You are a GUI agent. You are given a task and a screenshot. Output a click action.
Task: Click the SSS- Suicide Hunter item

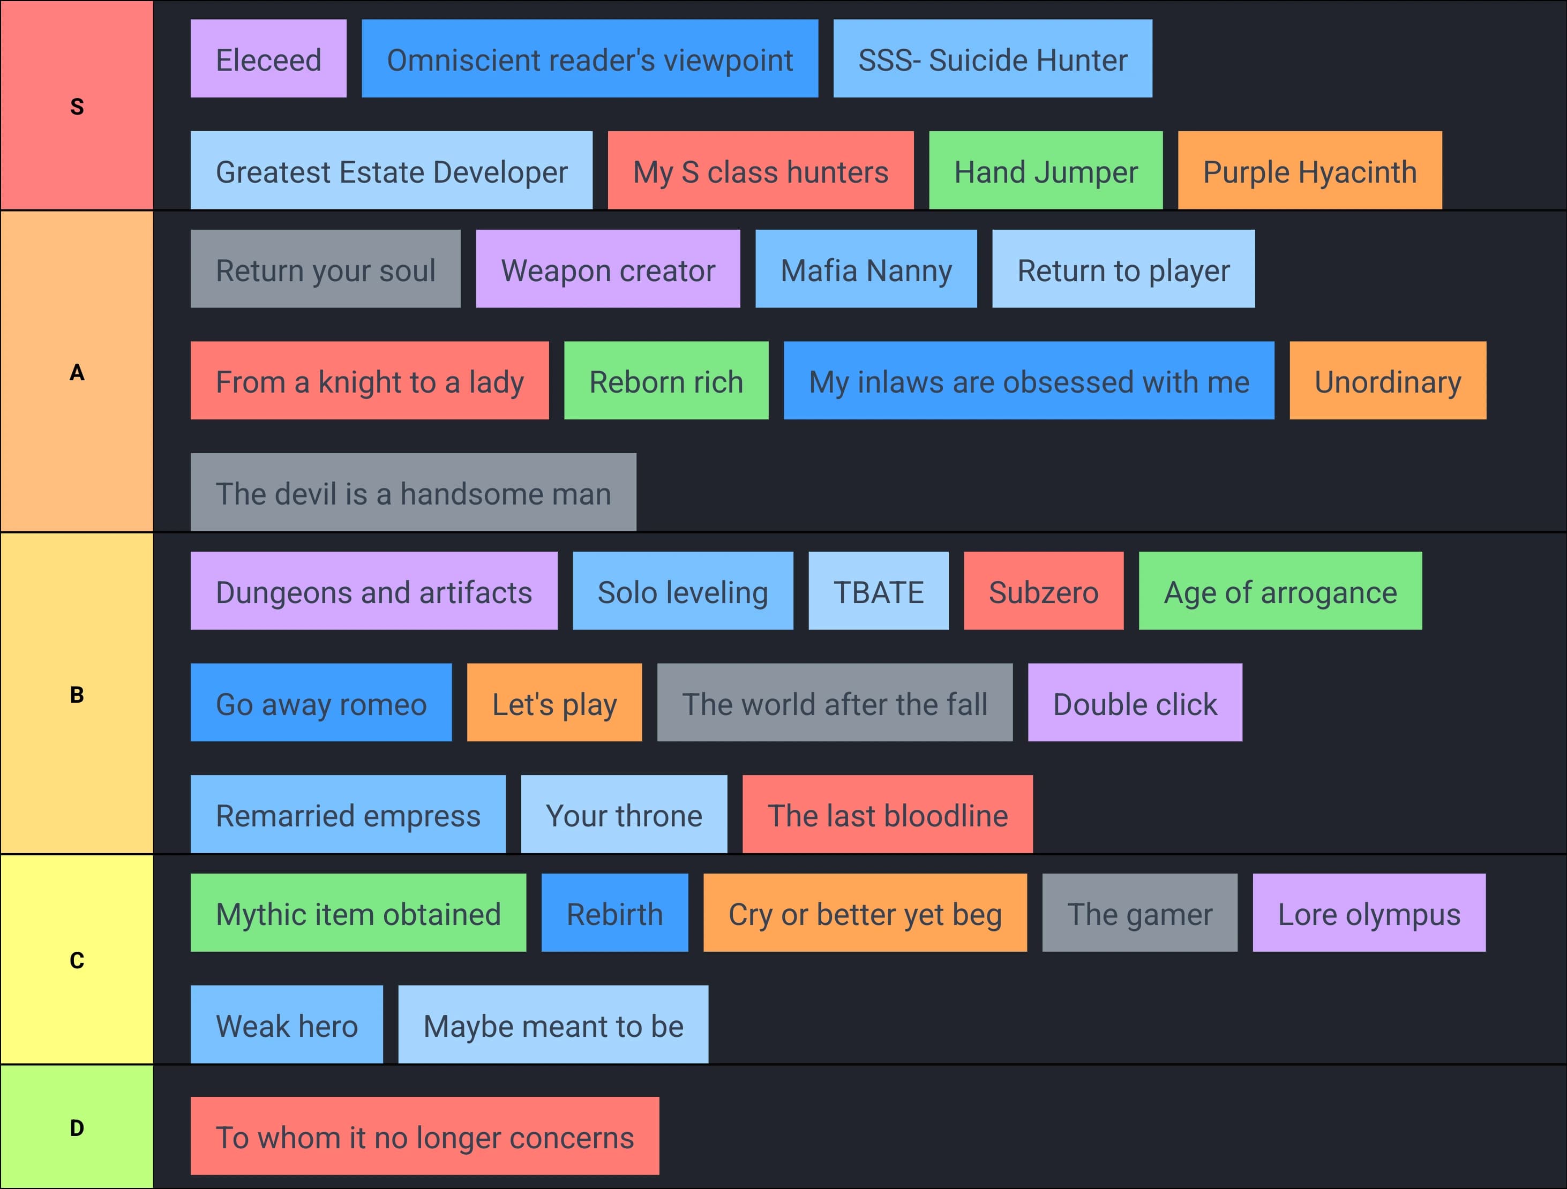coord(992,59)
